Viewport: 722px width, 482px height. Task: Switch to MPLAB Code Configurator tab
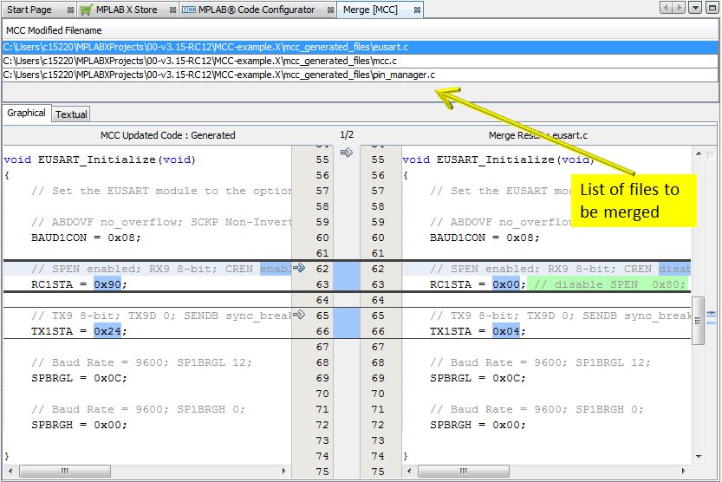pyautogui.click(x=257, y=10)
